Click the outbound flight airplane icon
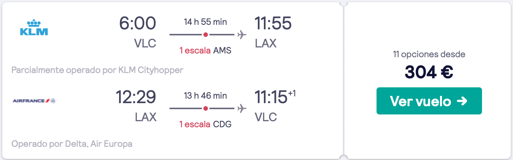This screenshot has width=513, height=160. click(x=242, y=35)
